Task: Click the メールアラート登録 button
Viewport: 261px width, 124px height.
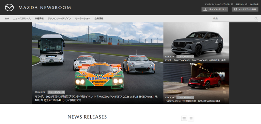Action: click(245, 9)
